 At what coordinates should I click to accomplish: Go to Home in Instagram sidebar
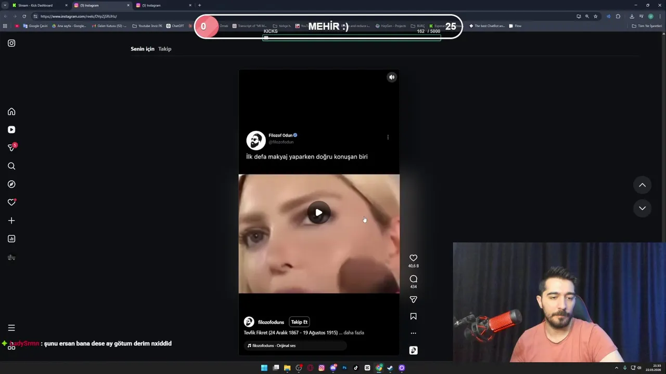pyautogui.click(x=11, y=112)
